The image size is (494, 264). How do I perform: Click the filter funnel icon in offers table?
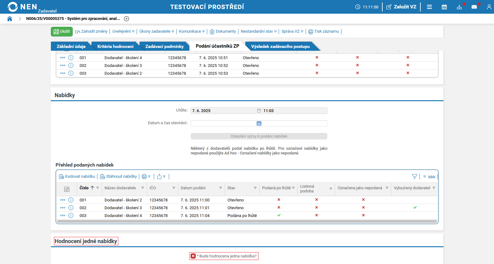[x=414, y=177]
